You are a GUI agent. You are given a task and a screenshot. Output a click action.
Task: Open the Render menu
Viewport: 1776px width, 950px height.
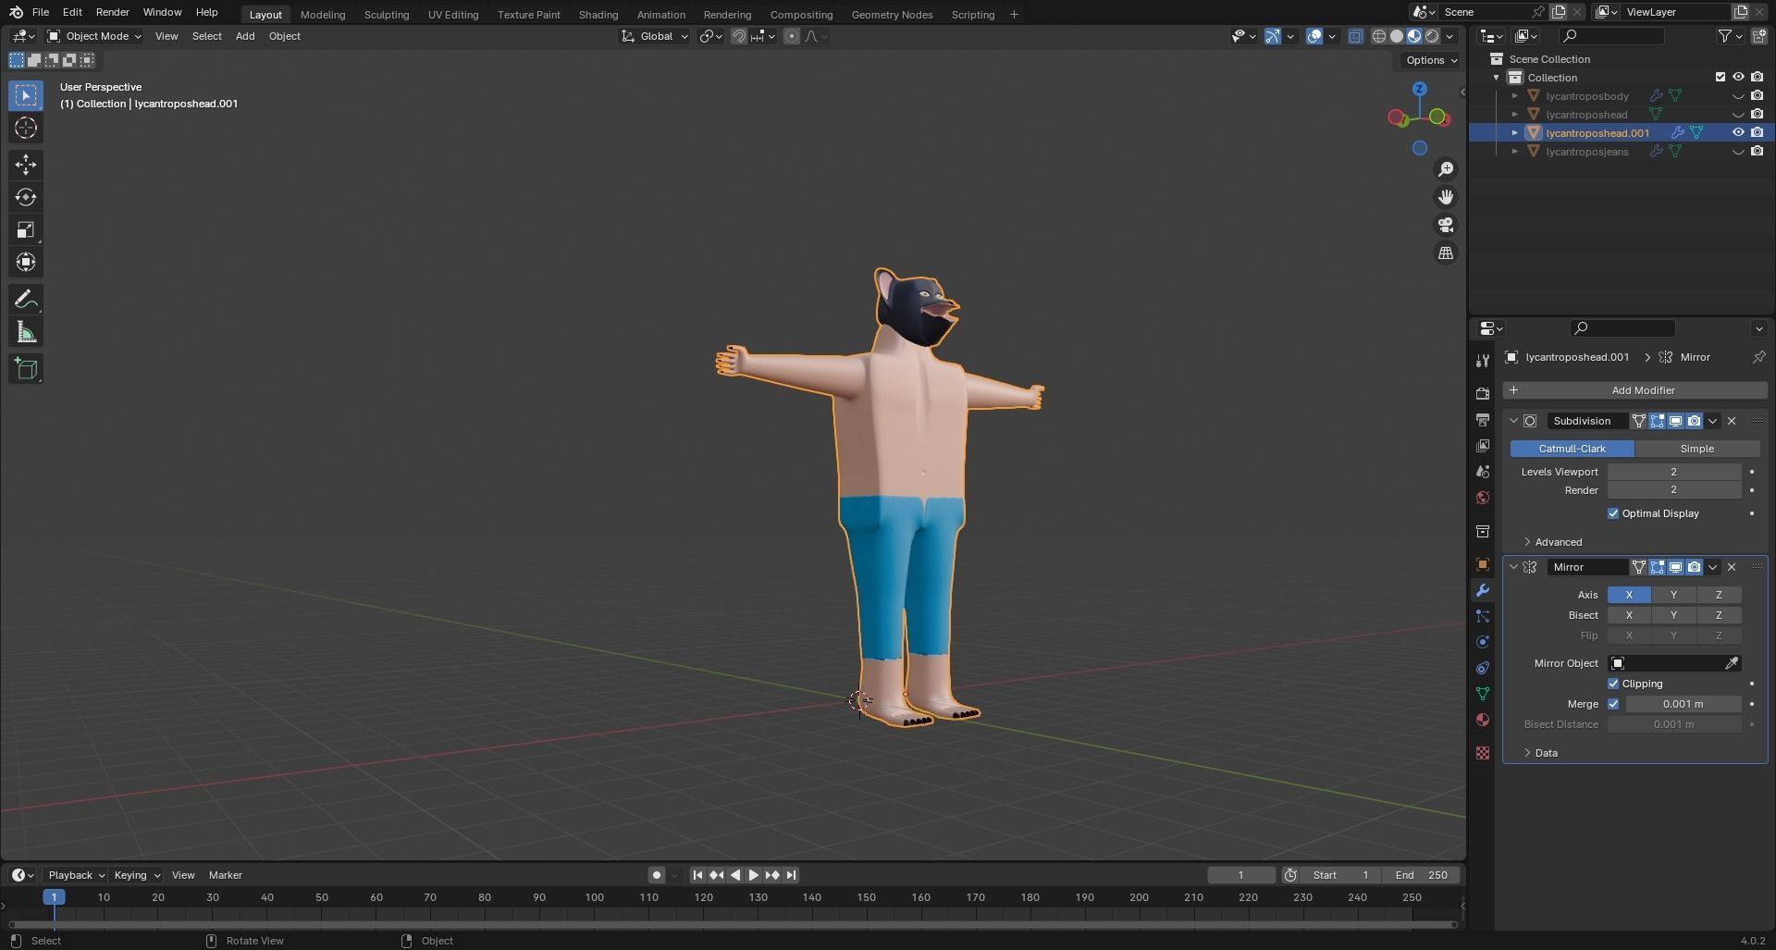(x=112, y=12)
